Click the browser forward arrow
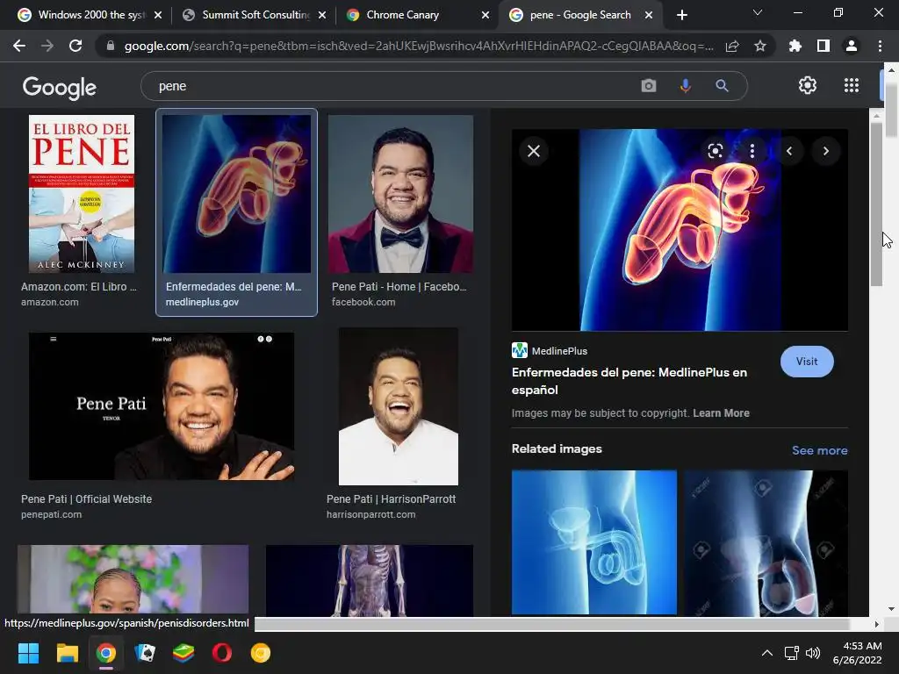 47,46
